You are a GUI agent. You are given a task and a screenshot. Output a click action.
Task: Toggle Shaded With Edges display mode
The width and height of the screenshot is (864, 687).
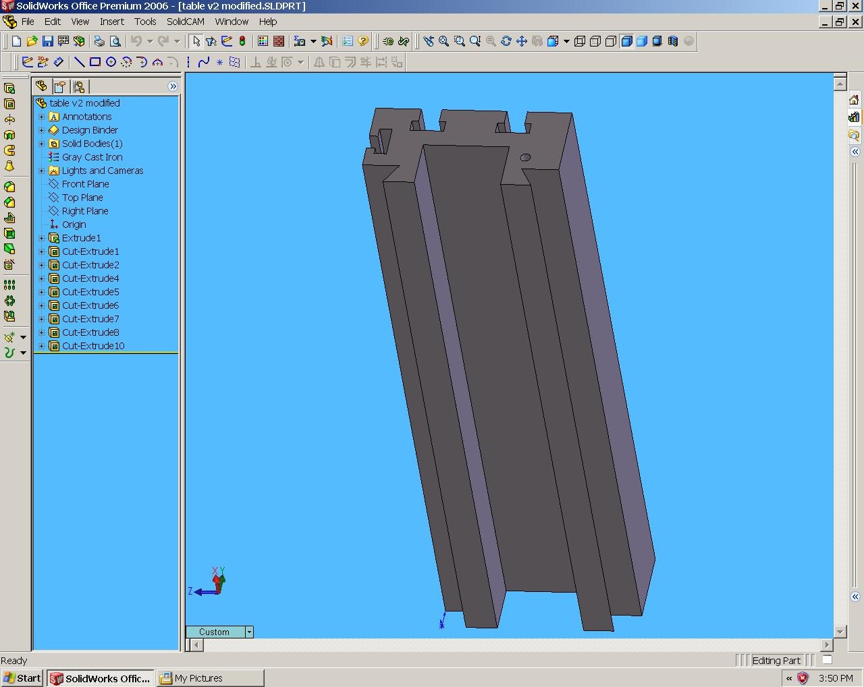coord(626,41)
